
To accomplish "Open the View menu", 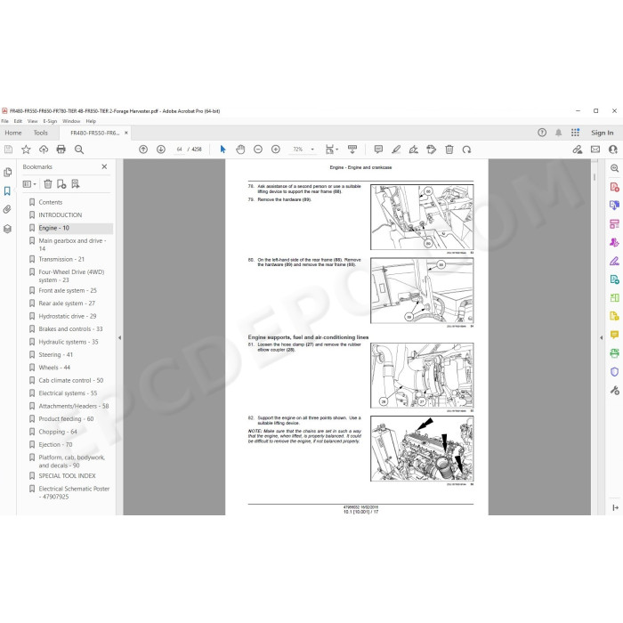I will [33, 121].
